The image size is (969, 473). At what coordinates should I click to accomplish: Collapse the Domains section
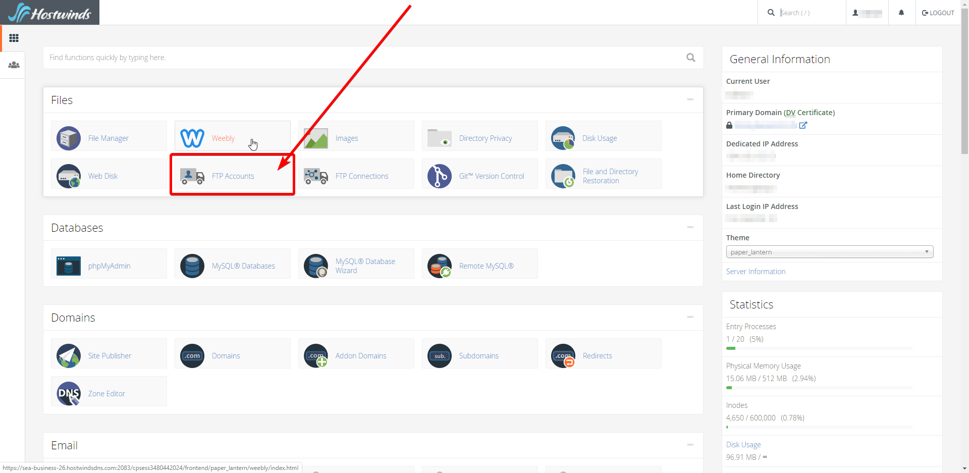(690, 317)
